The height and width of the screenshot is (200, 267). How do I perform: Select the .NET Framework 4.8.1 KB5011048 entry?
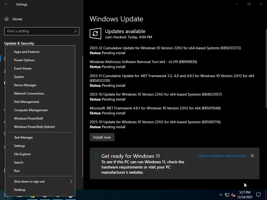[x=155, y=108]
